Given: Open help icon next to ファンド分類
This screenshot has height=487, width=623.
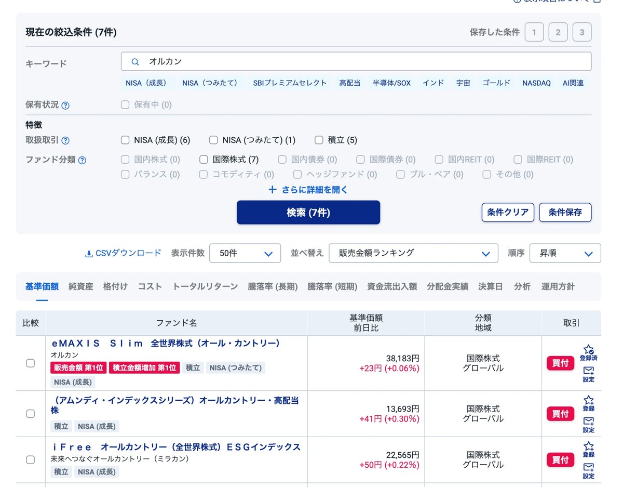Looking at the screenshot, I should coord(82,161).
